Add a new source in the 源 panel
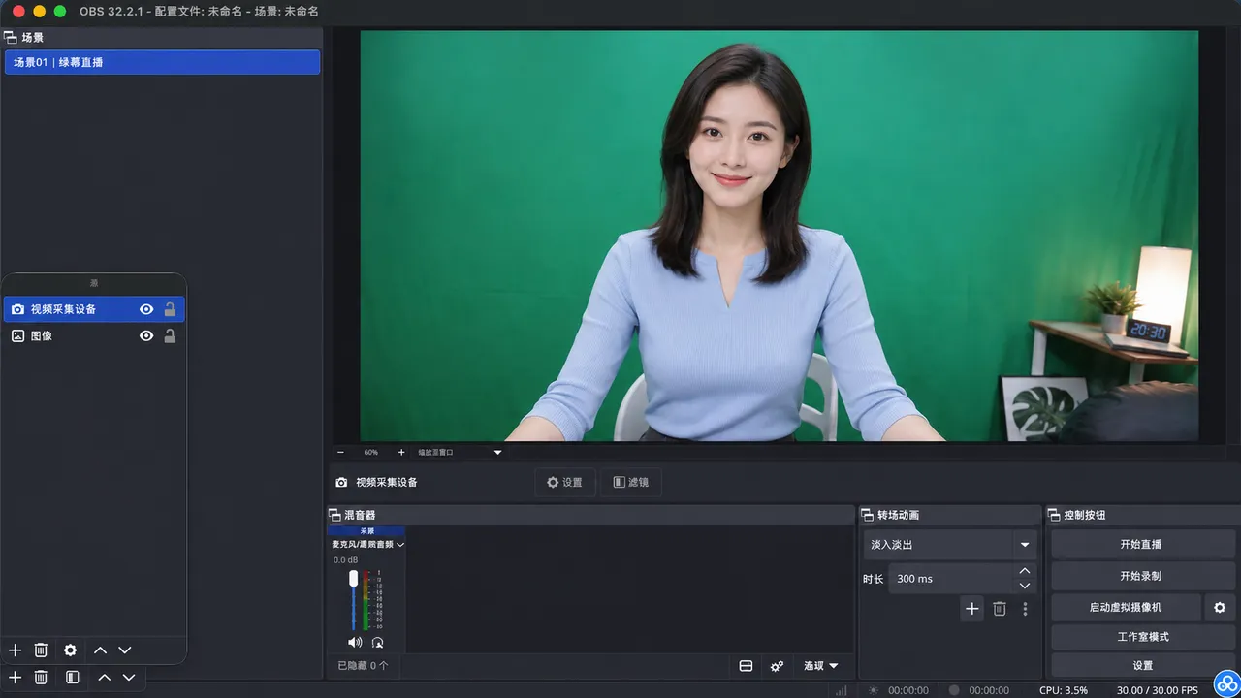This screenshot has width=1241, height=698. (x=15, y=650)
